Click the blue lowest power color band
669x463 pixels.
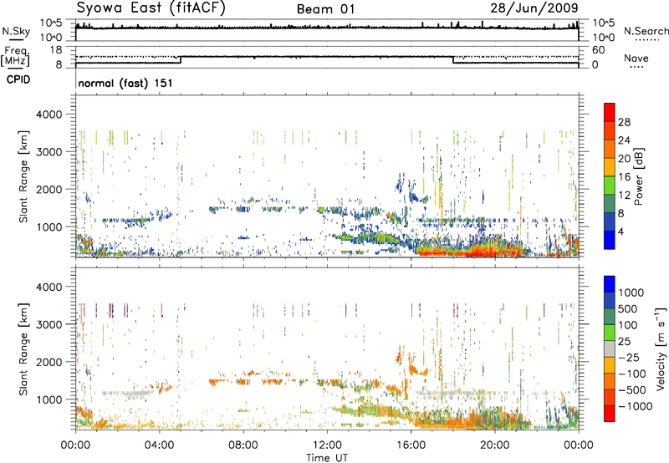point(610,240)
